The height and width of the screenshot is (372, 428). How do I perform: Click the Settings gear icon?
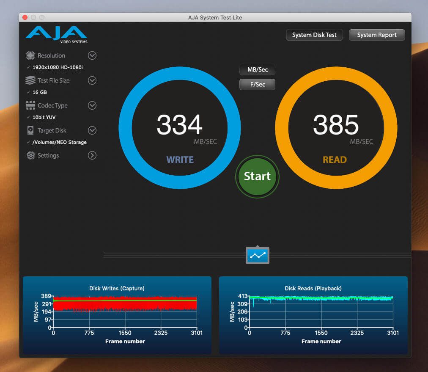30,155
